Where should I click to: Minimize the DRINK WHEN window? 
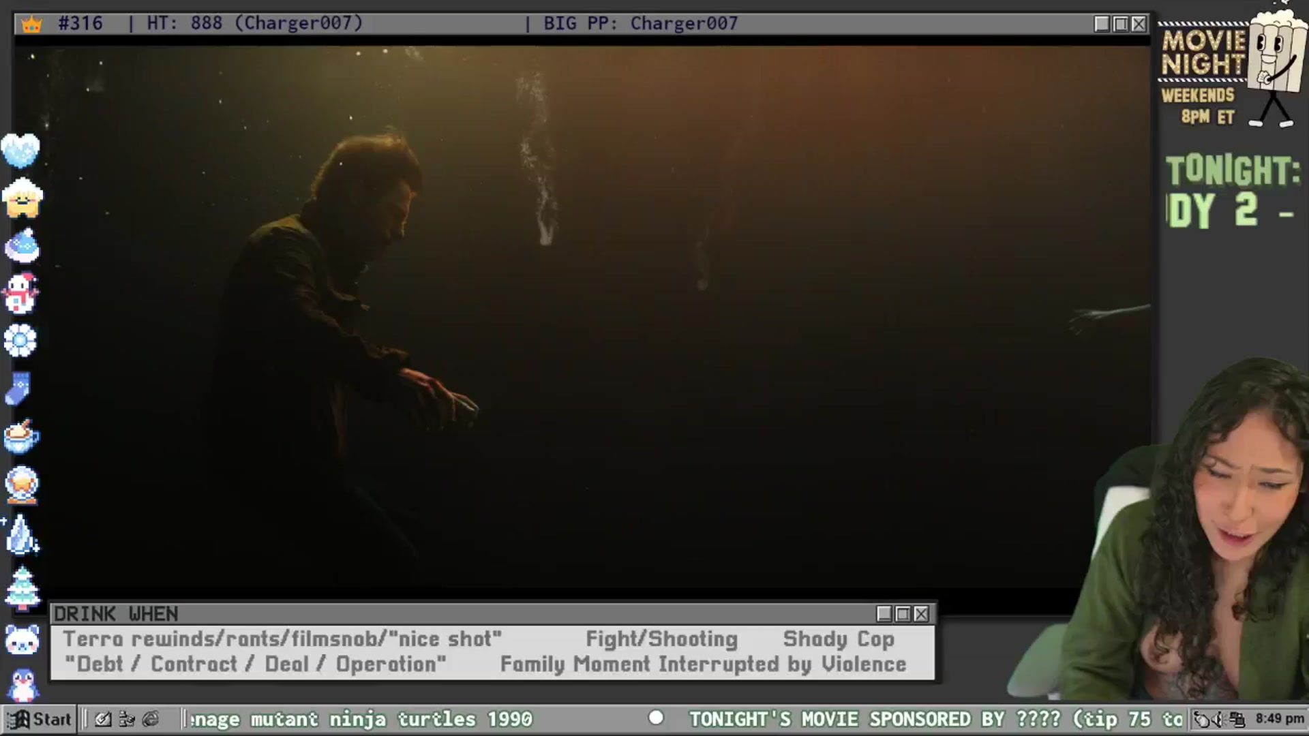tap(884, 614)
